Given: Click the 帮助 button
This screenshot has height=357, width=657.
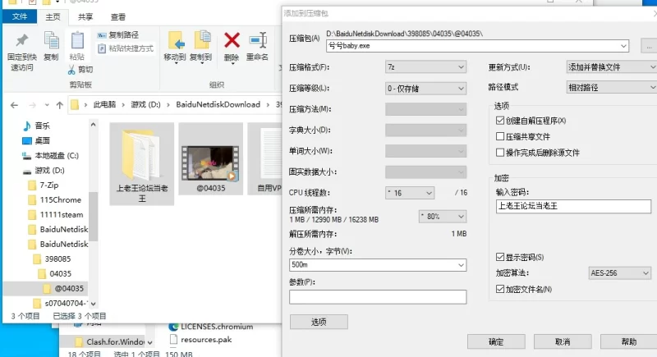Looking at the screenshot, I should coord(628,342).
